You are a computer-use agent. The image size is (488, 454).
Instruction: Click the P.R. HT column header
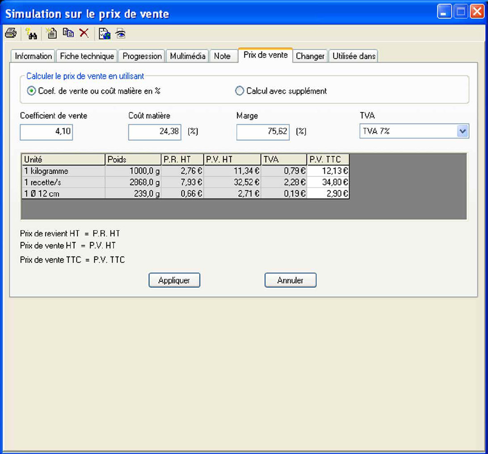tap(182, 160)
